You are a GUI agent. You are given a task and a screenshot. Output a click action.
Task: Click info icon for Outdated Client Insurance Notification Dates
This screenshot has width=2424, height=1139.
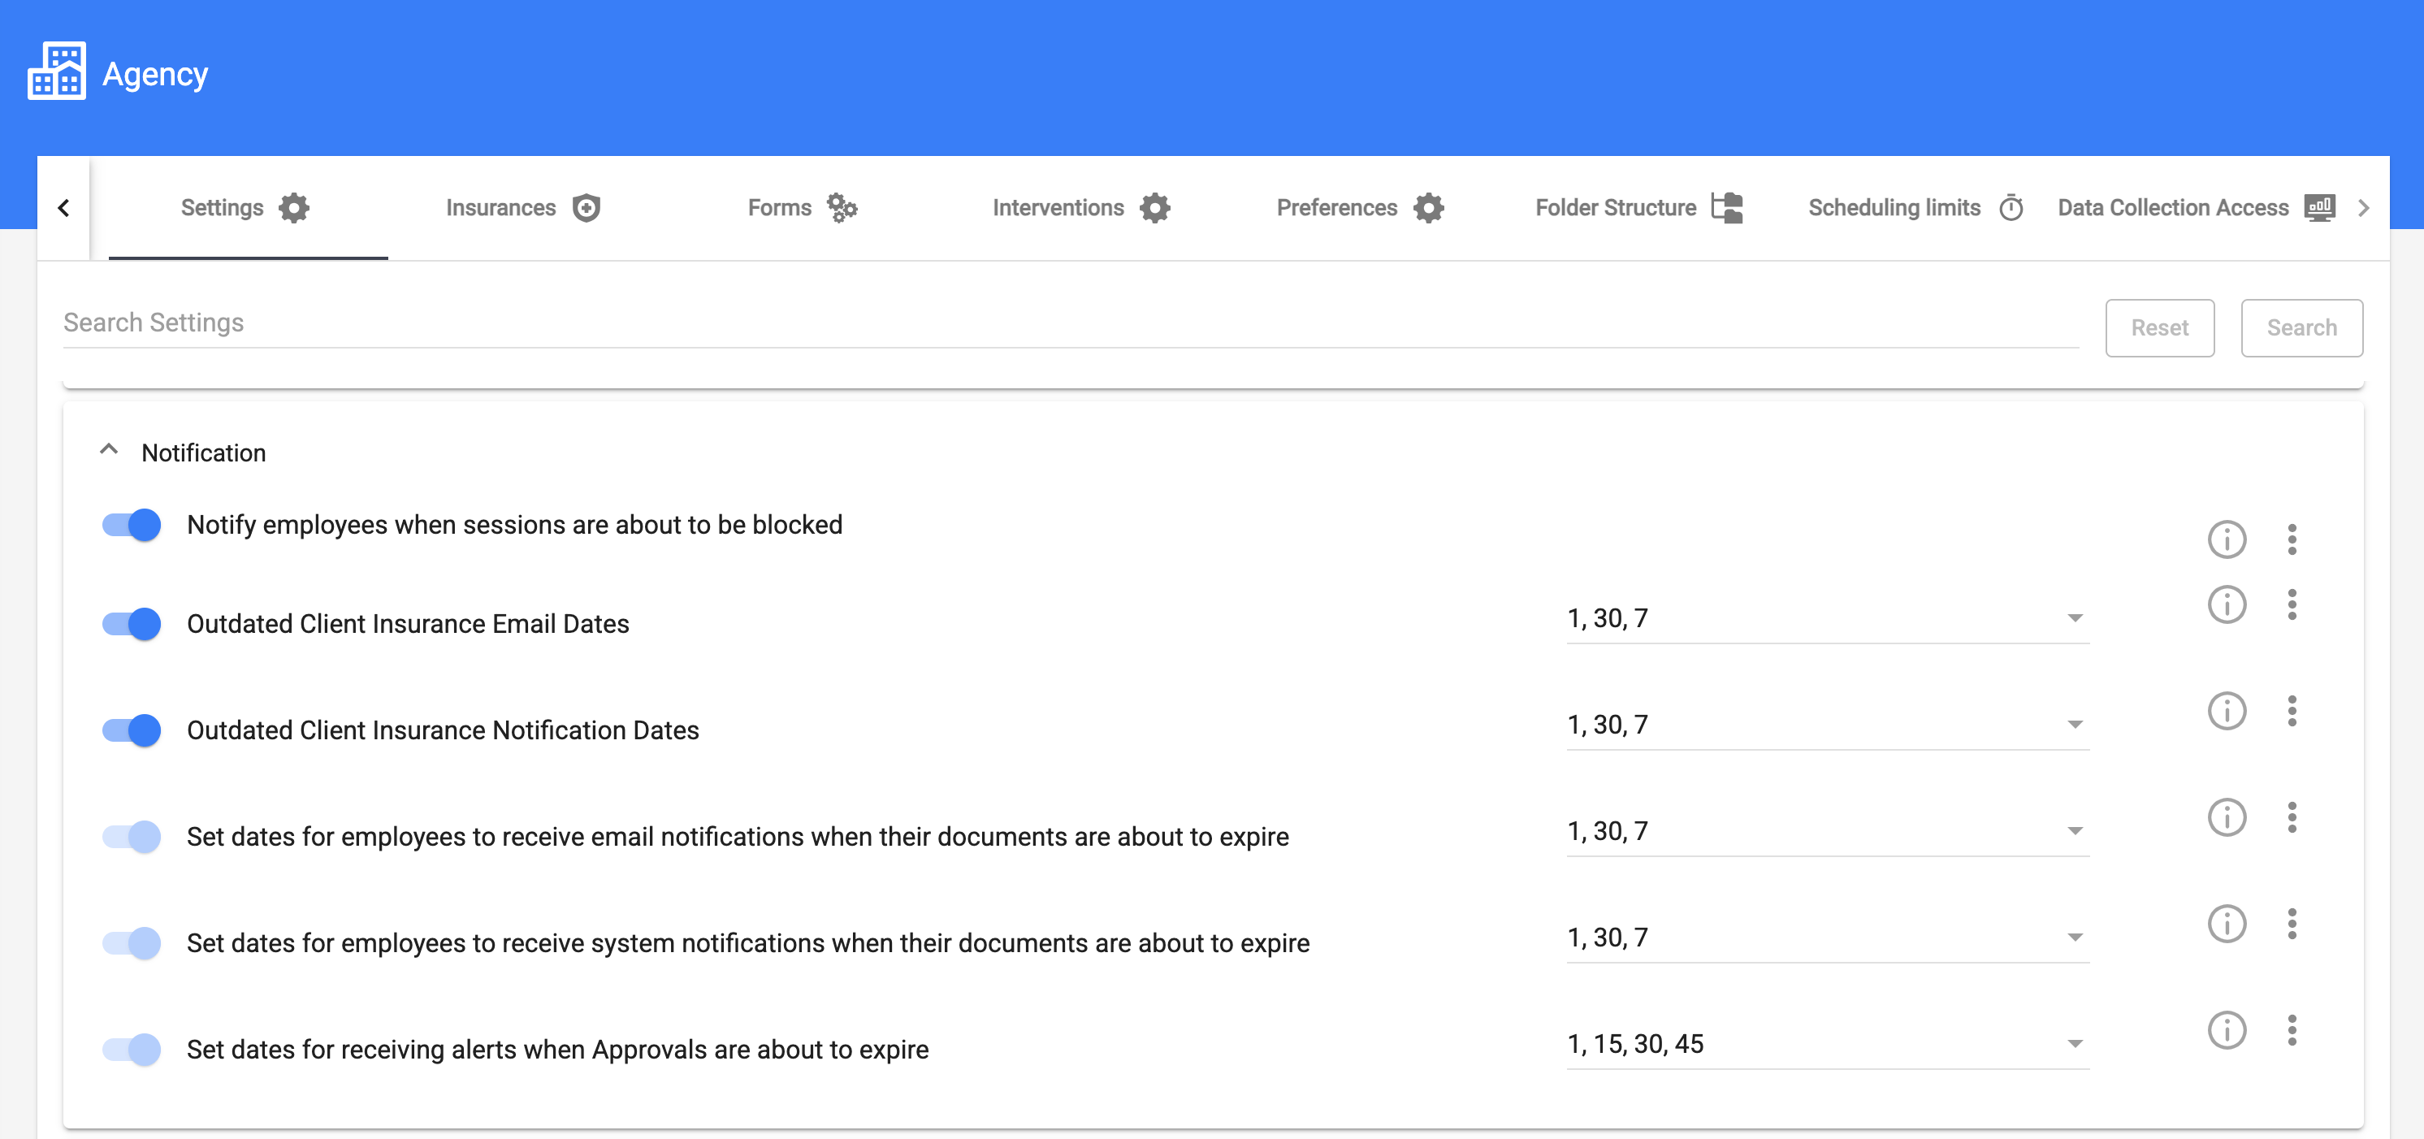(2227, 711)
